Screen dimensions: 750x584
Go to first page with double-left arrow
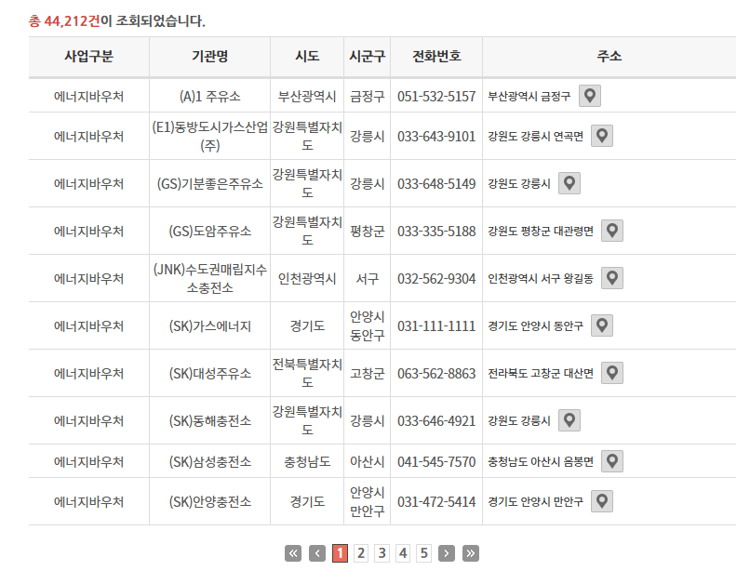pos(293,553)
